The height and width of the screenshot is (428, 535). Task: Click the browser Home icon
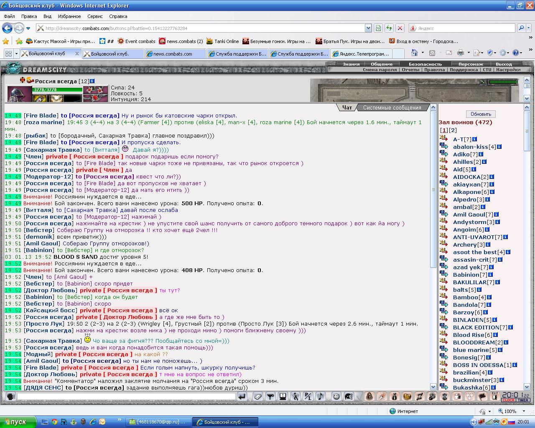415,53
